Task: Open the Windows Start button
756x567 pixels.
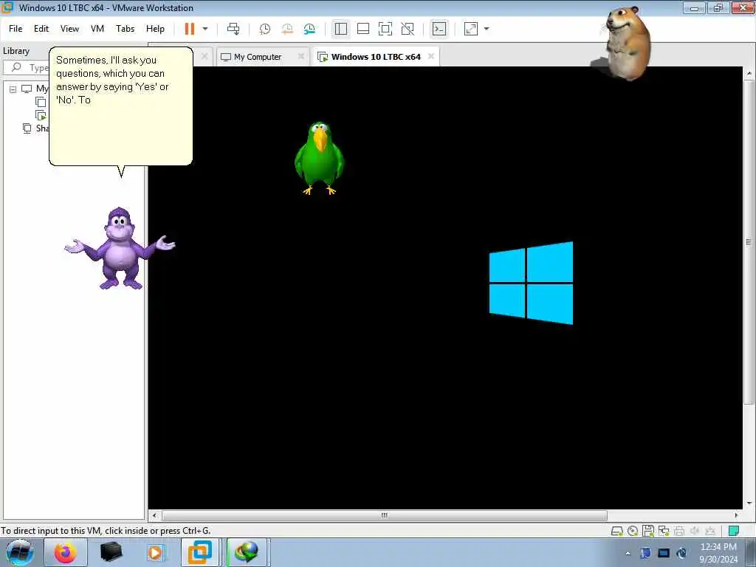Action: [20, 552]
